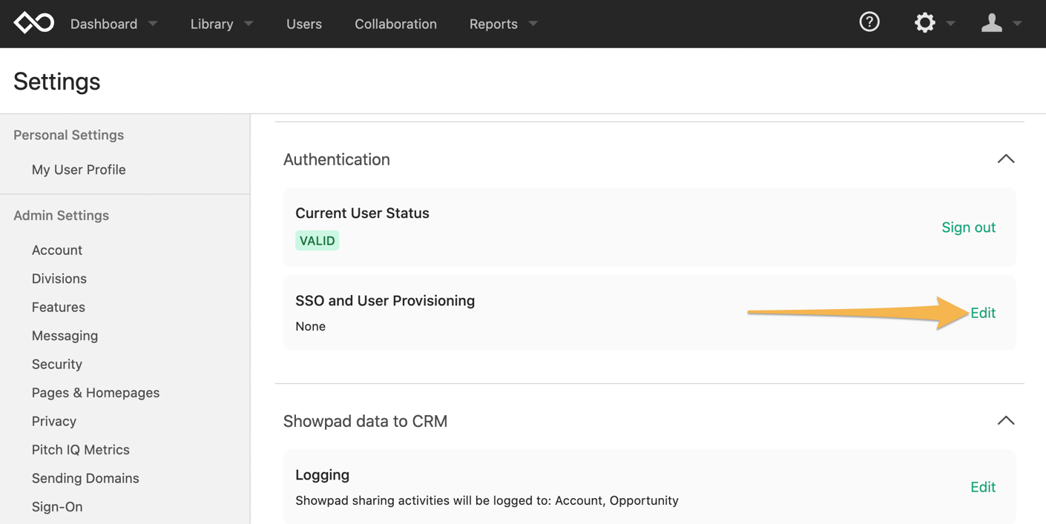Open the user profile avatar icon
Viewport: 1046px width, 524px height.
pyautogui.click(x=992, y=23)
